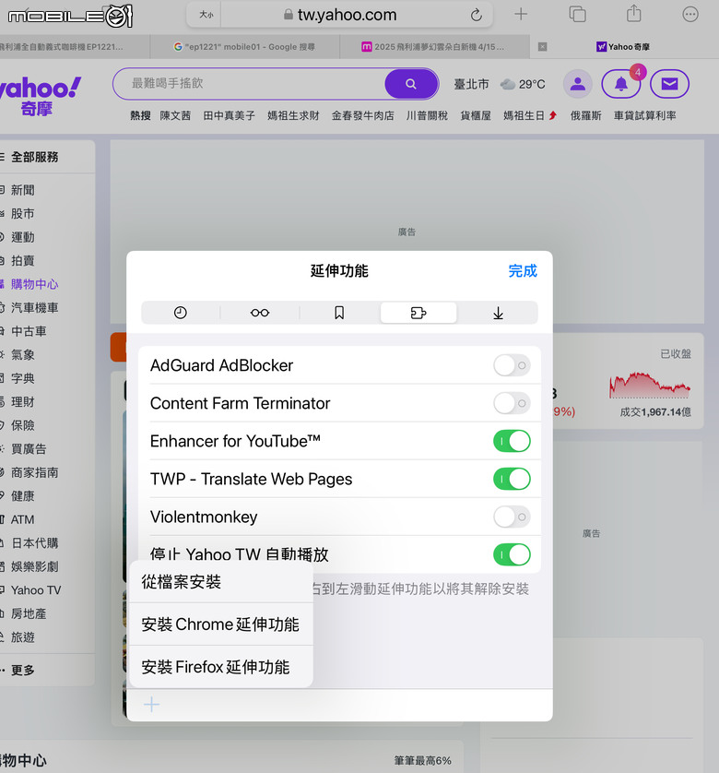The width and height of the screenshot is (719, 773).
Task: Open 新聞 in the sidebar
Action: tap(23, 190)
